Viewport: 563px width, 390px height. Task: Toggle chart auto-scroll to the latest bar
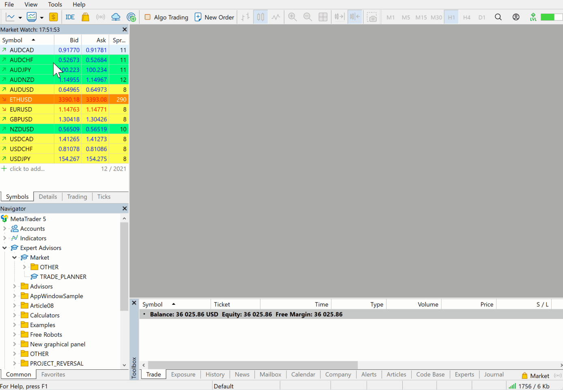pos(339,17)
